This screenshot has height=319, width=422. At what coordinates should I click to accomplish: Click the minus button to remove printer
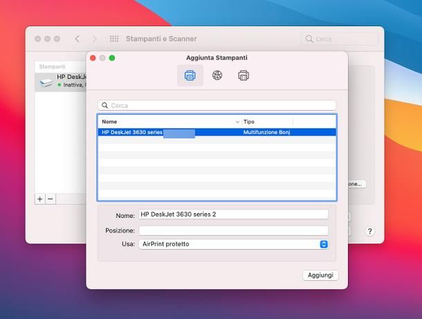[x=51, y=199]
